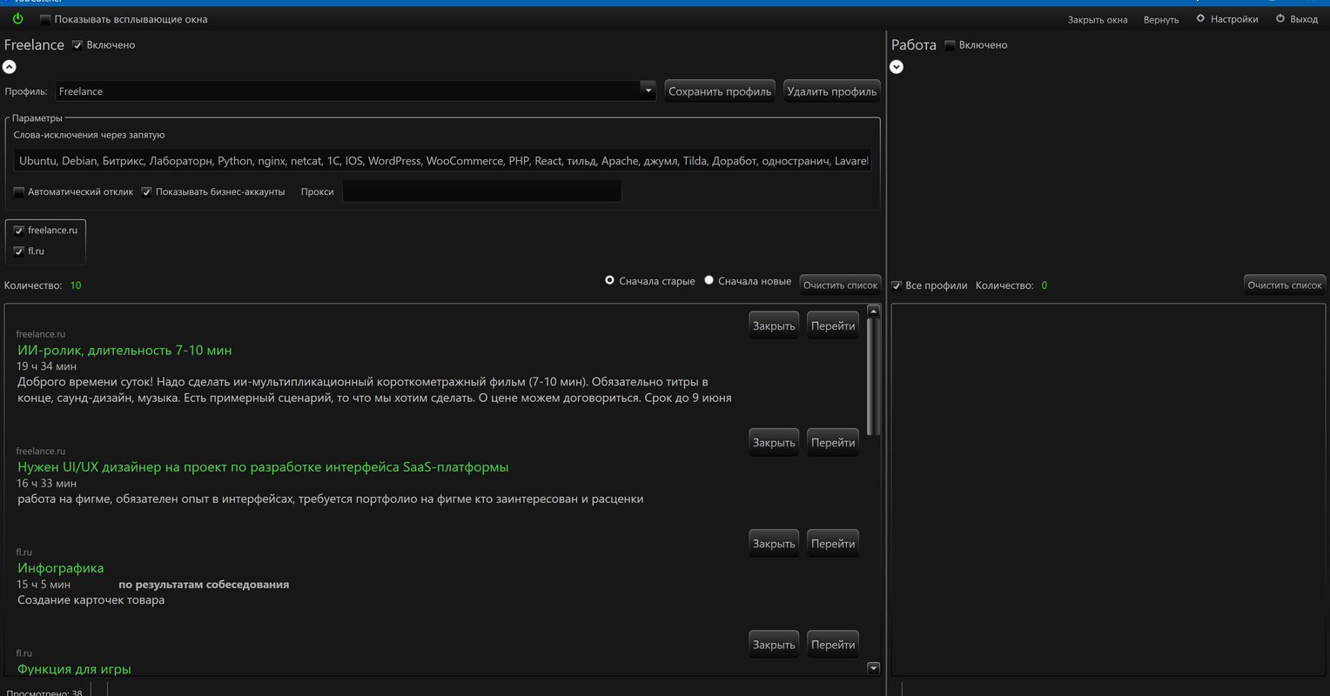Click the job list scroll up arrow

tap(874, 311)
